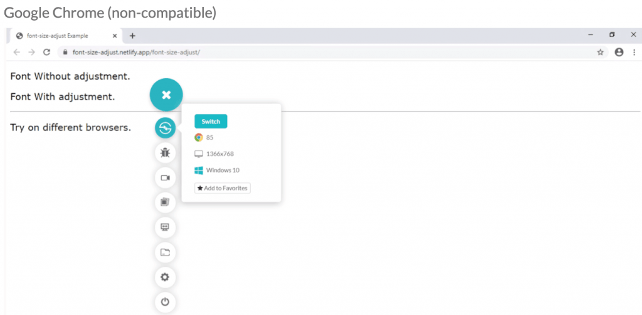Open the project folder icon
Screen dimensions: 642x315
[165, 252]
